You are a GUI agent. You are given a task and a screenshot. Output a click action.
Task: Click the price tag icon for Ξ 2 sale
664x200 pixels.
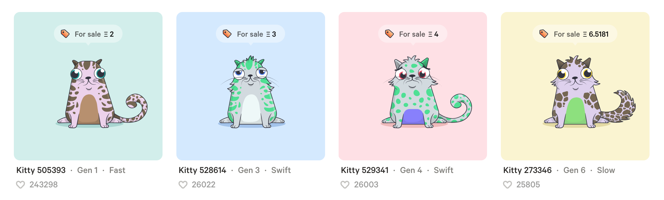click(65, 34)
